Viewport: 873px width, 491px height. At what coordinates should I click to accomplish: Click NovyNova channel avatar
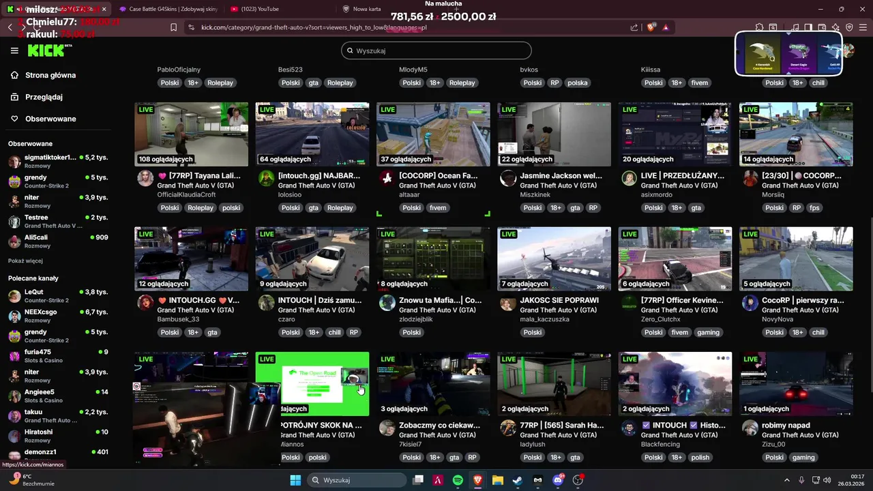(x=750, y=303)
